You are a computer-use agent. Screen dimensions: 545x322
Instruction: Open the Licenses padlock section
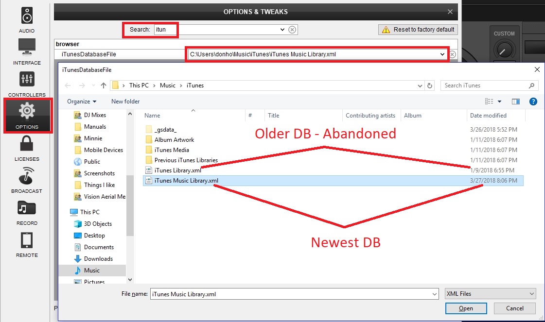pos(27,148)
